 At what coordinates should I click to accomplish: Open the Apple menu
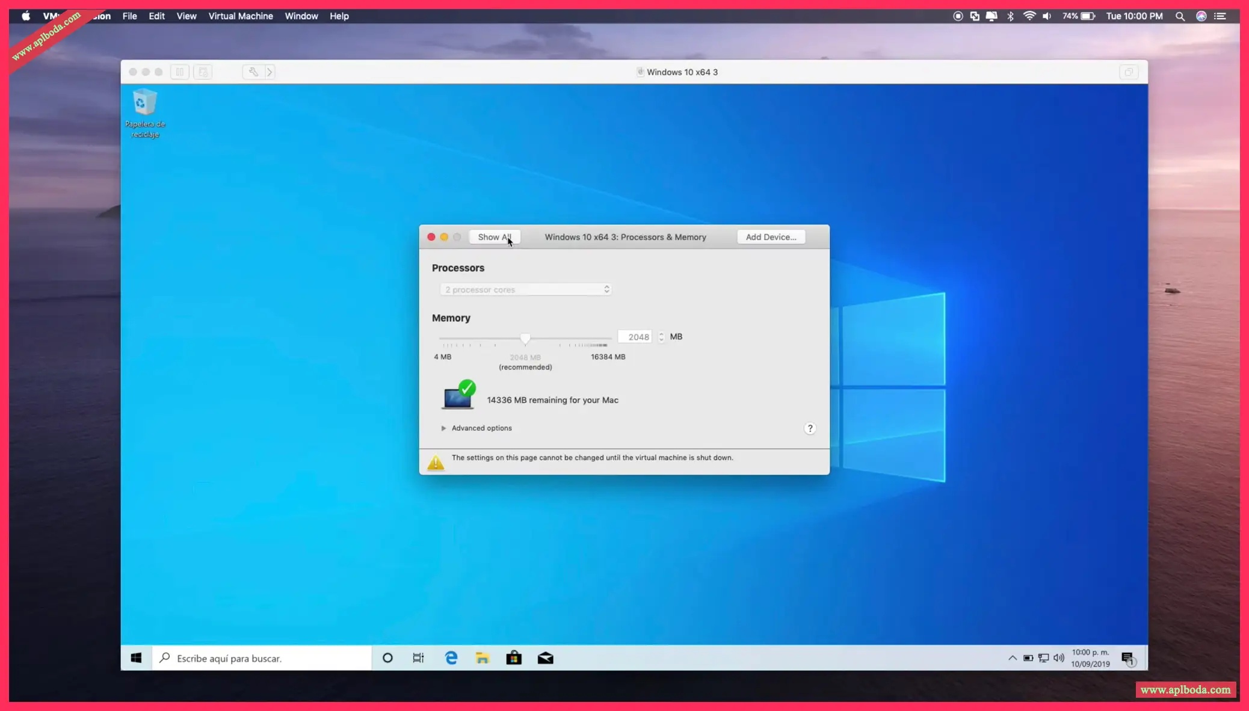coord(26,16)
